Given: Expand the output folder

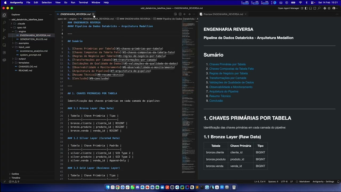Looking at the screenshot, I should (x=22, y=59).
